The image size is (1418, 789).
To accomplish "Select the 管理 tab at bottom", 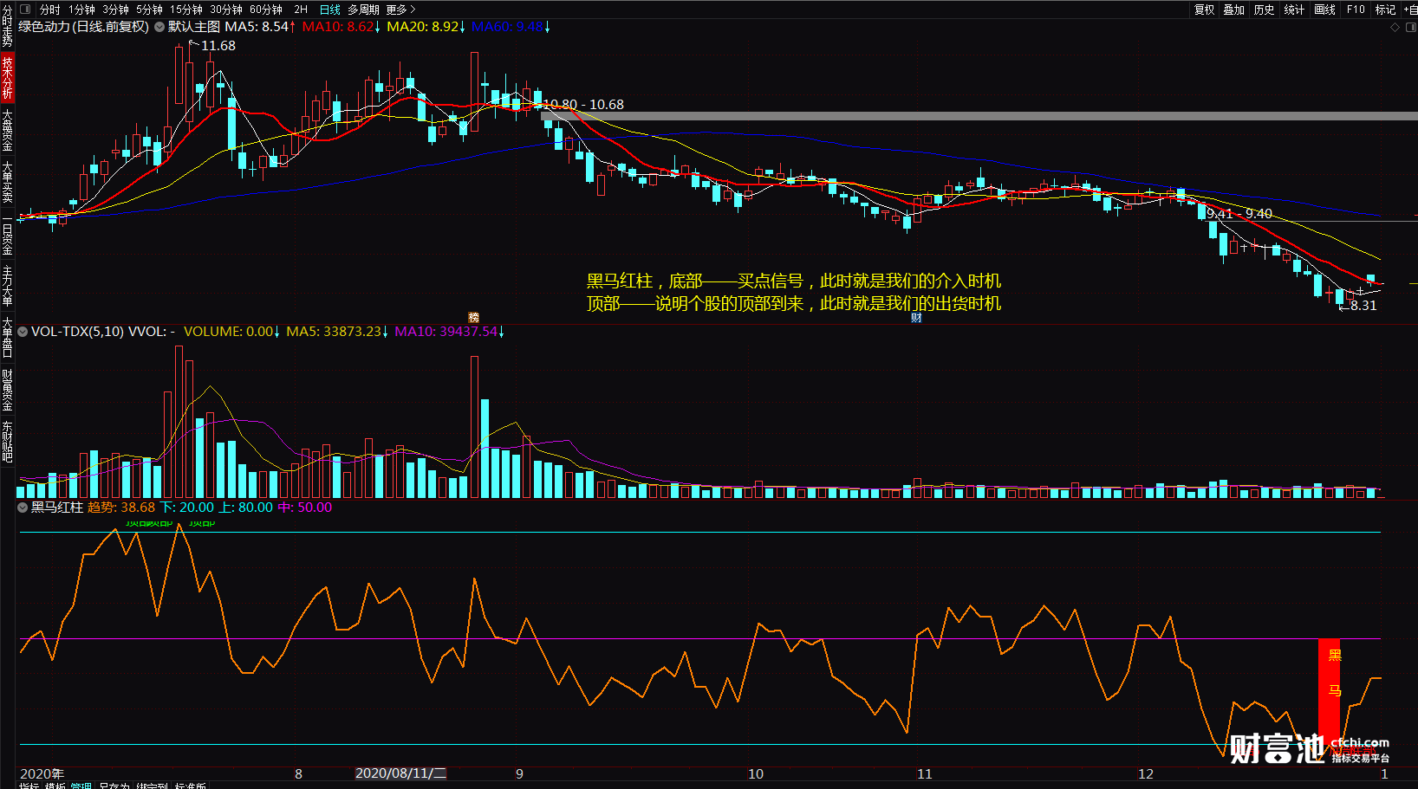I will point(81,786).
